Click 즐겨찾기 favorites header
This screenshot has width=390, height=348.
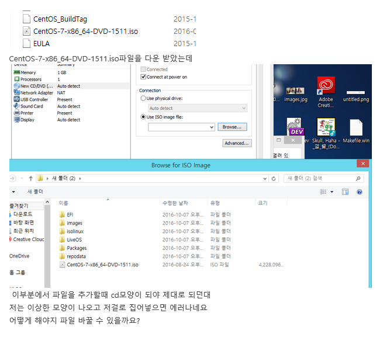pos(19,206)
